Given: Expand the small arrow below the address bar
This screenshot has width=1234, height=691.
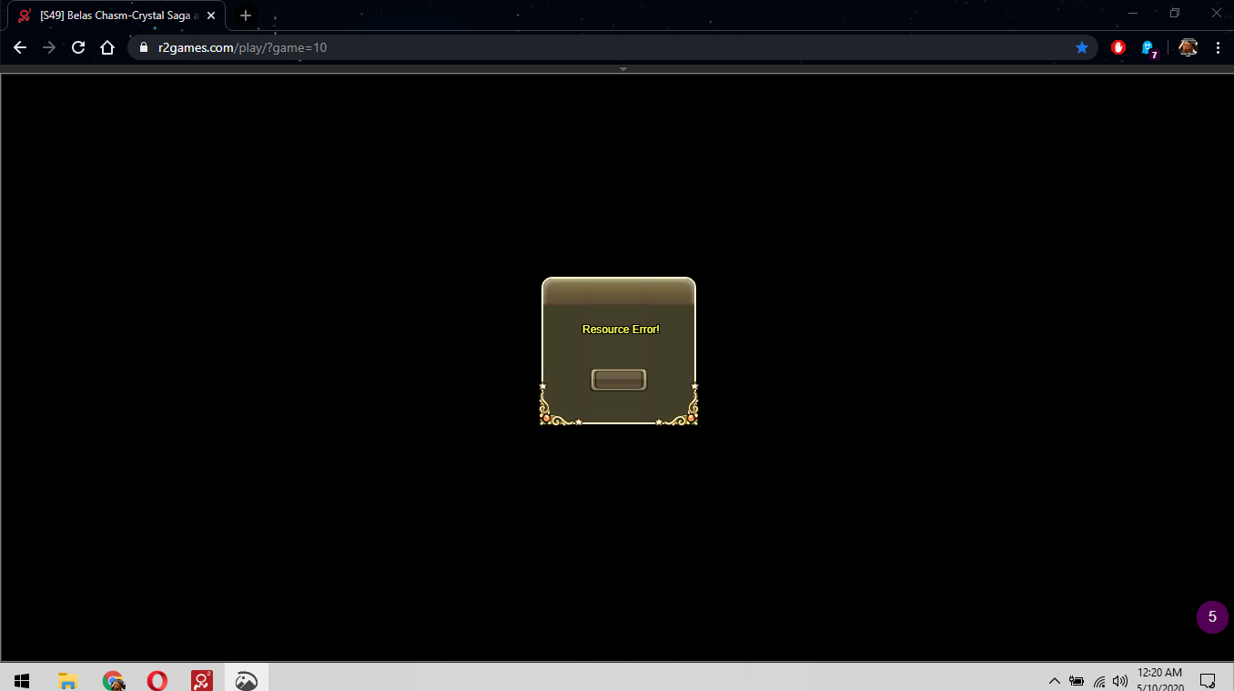Looking at the screenshot, I should coord(623,69).
